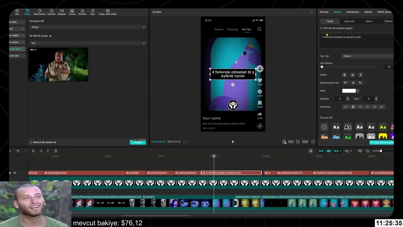The width and height of the screenshot is (403, 227).
Task: Click the split clip tool
Action: (33, 151)
